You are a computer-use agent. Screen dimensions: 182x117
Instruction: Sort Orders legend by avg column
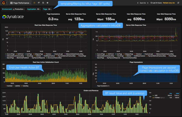point(170,93)
